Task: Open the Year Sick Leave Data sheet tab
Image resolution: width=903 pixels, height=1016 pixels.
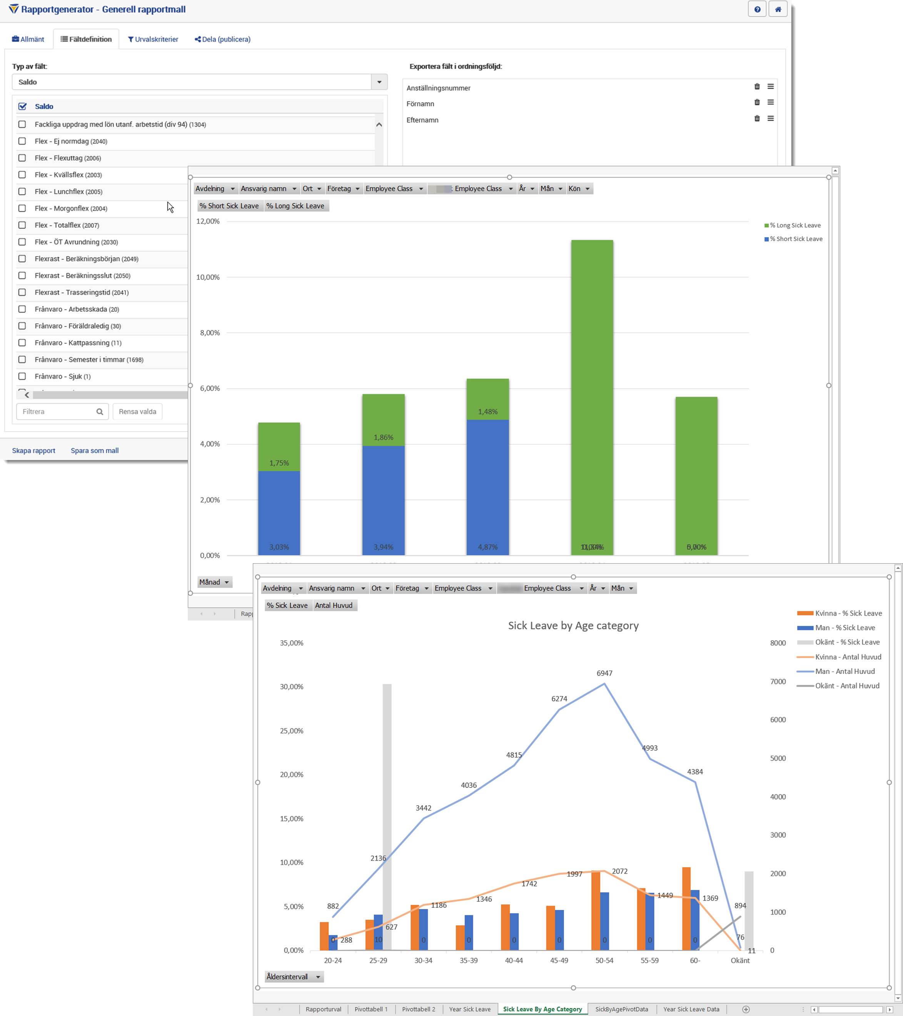Action: coord(691,1009)
